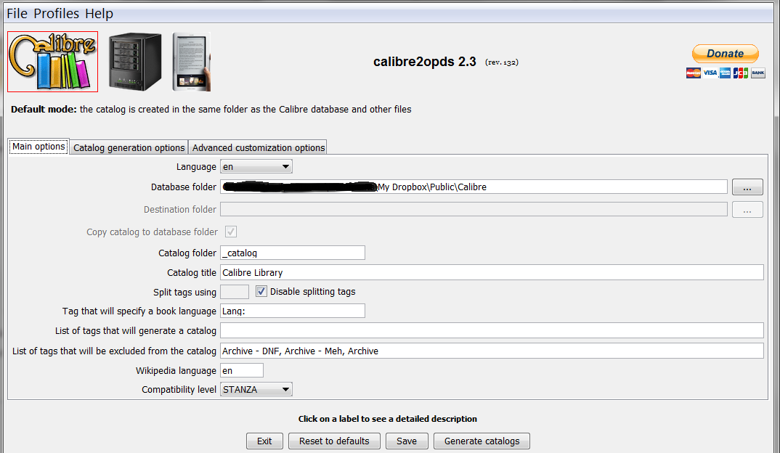Open the Language dropdown
The height and width of the screenshot is (453, 780).
pos(256,166)
